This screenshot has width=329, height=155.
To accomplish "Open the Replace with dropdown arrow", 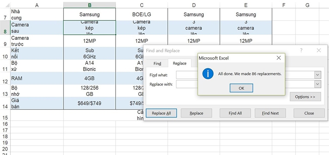I will coord(318,84).
